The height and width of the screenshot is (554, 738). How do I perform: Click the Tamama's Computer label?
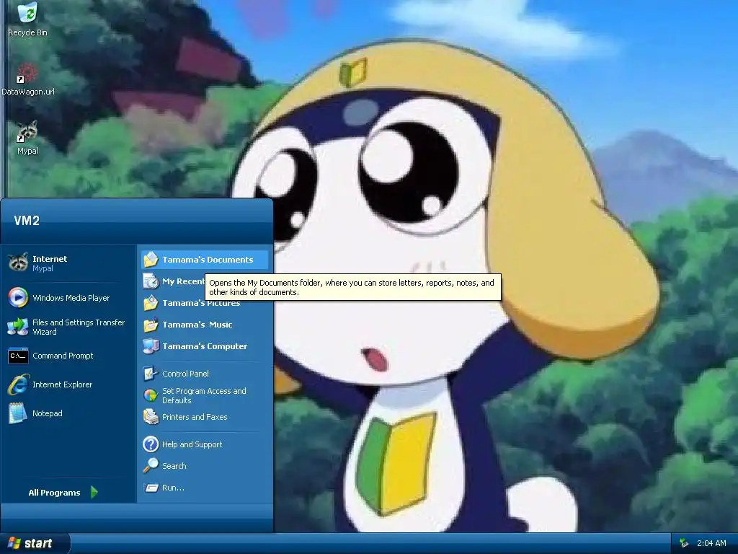tap(205, 346)
